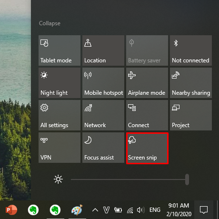Open the VPN quick action

(x=60, y=148)
